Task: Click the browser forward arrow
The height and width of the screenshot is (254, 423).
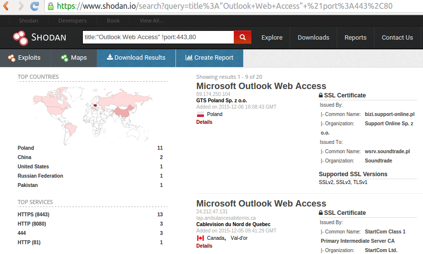Action: 21,6
